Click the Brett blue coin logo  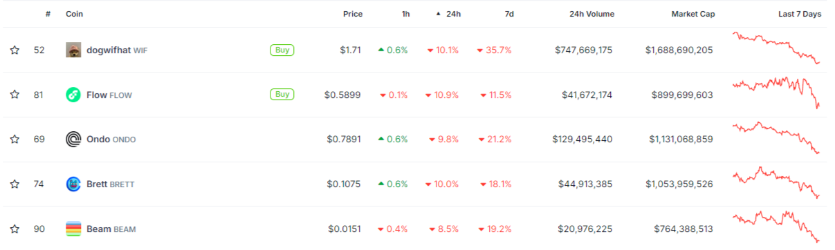73,184
